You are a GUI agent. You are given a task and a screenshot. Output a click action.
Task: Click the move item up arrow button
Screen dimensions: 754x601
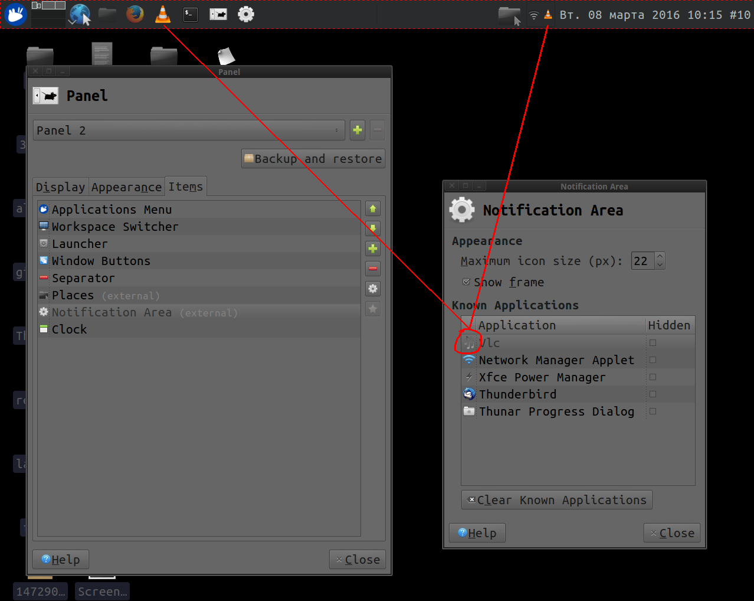[373, 209]
